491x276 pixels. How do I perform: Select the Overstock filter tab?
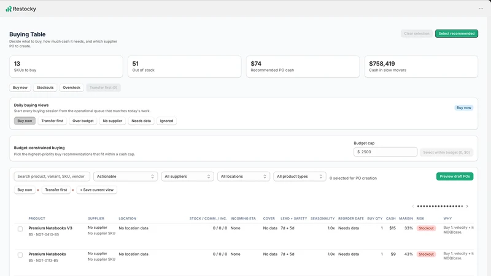point(71,88)
